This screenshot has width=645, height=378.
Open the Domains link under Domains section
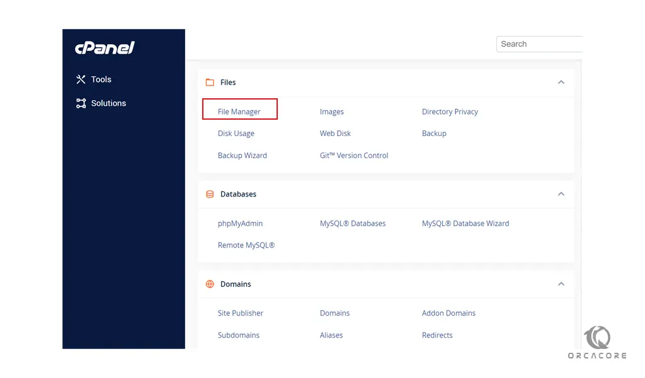click(x=335, y=313)
